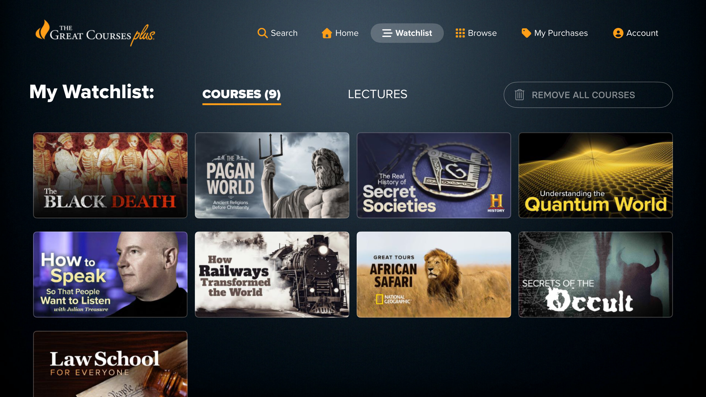Open Understanding the Quantum World course
Viewport: 706px width, 397px height.
[596, 175]
